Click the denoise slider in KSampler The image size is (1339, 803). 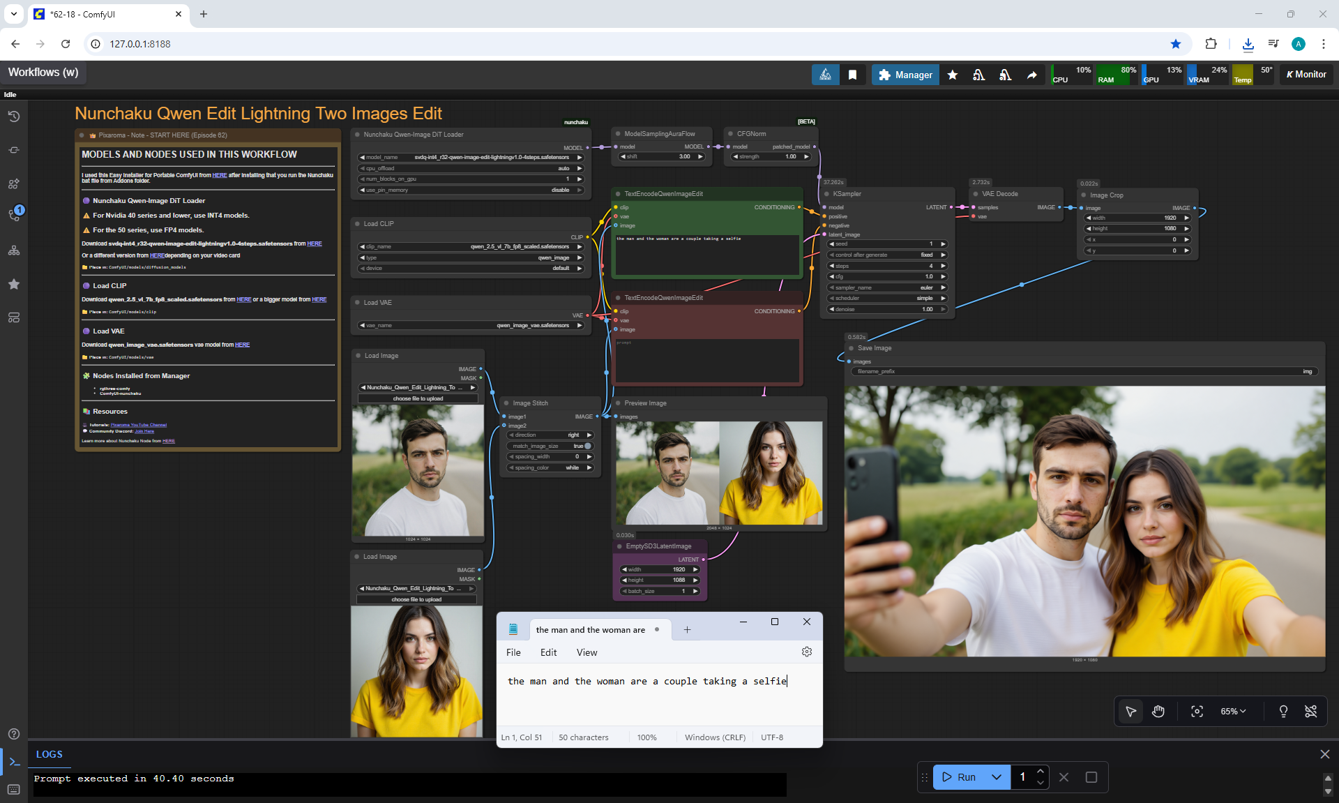(887, 309)
